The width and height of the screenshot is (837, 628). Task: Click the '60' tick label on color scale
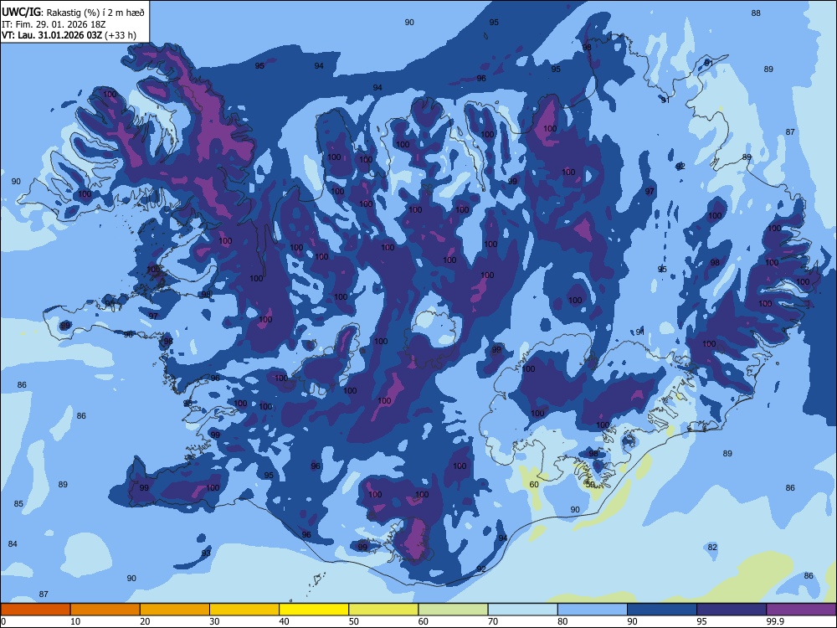424,621
